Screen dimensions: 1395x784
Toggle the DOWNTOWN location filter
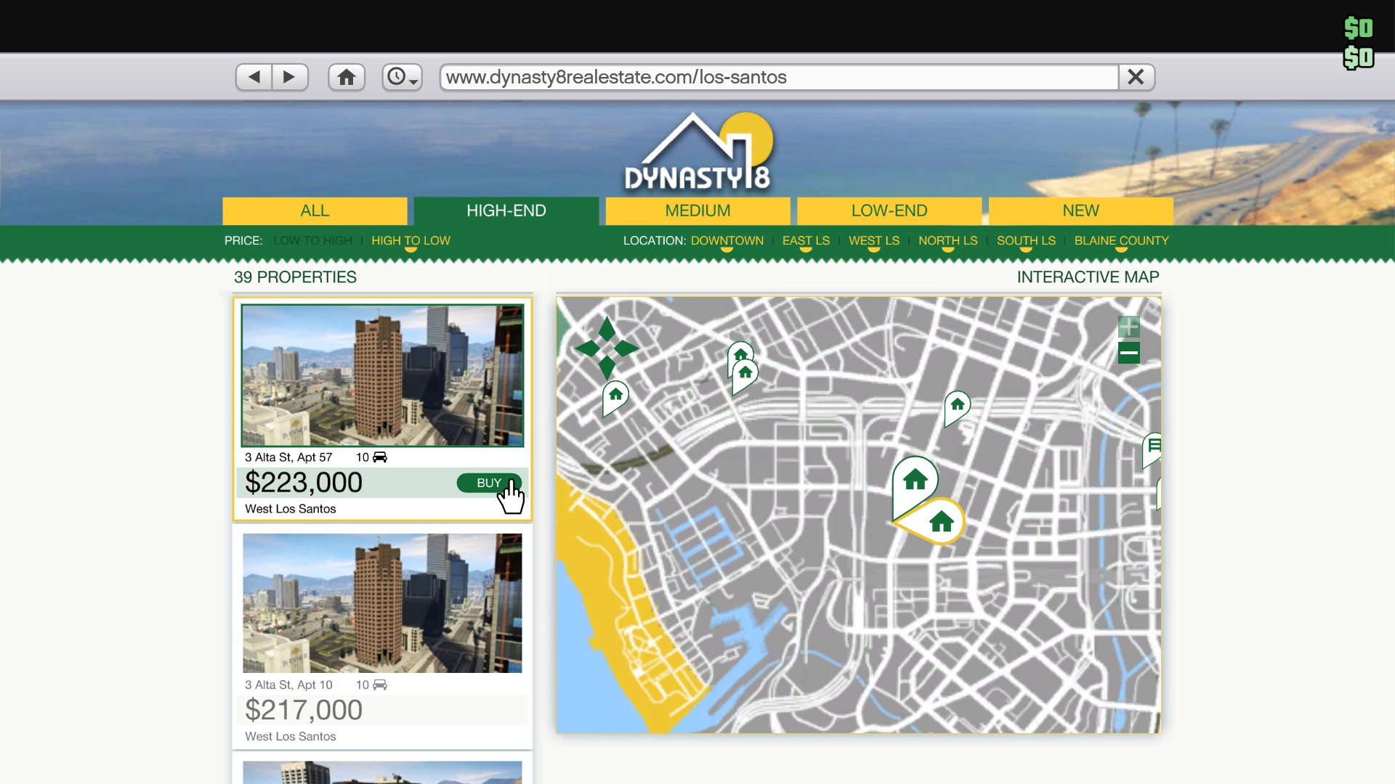click(x=727, y=240)
